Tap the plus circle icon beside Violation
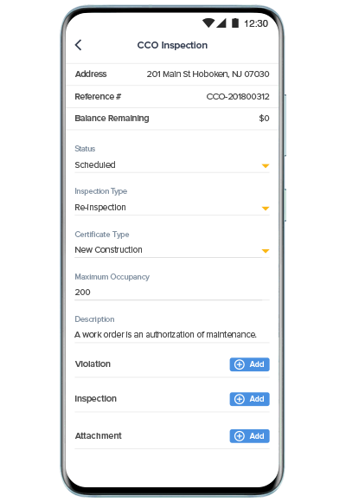 coord(240,364)
